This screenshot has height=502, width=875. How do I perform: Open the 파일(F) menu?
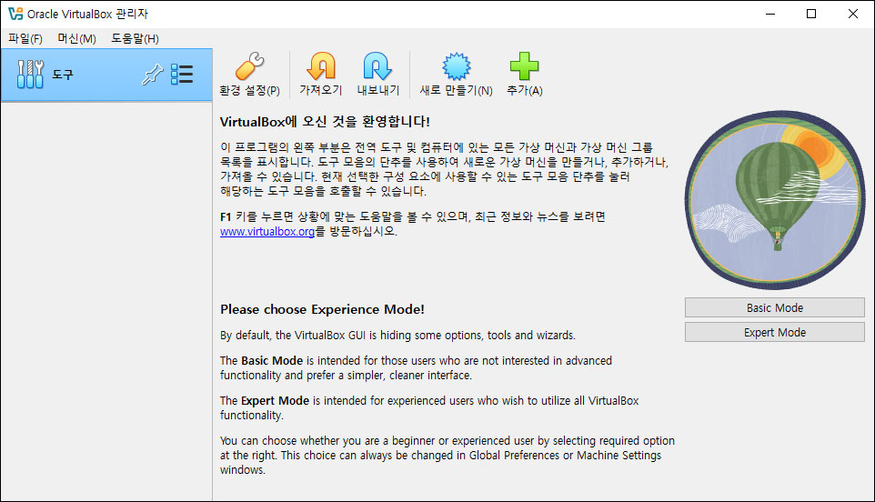point(25,38)
